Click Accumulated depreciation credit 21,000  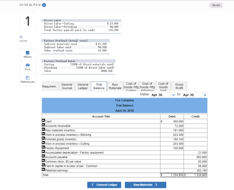coord(202,152)
